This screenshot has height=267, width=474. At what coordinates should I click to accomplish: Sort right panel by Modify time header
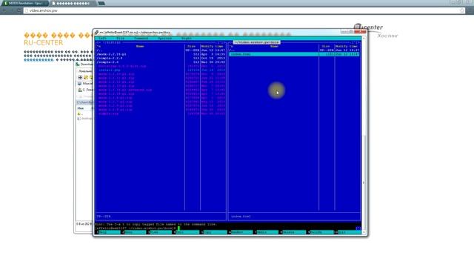coord(347,46)
